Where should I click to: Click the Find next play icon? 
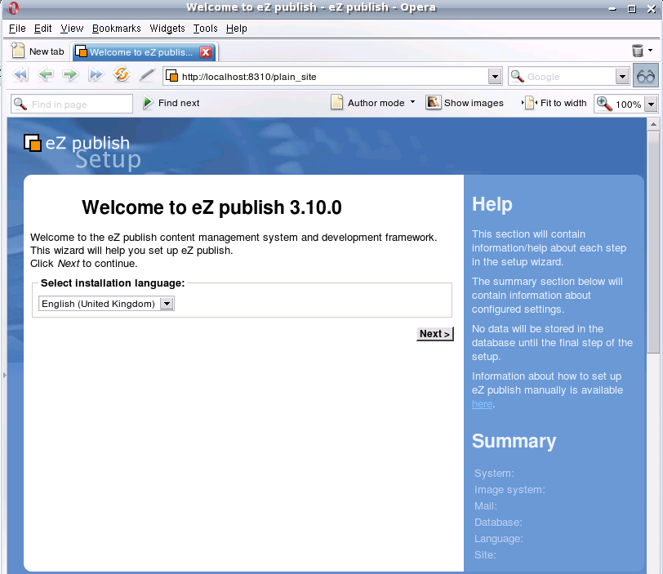[148, 103]
